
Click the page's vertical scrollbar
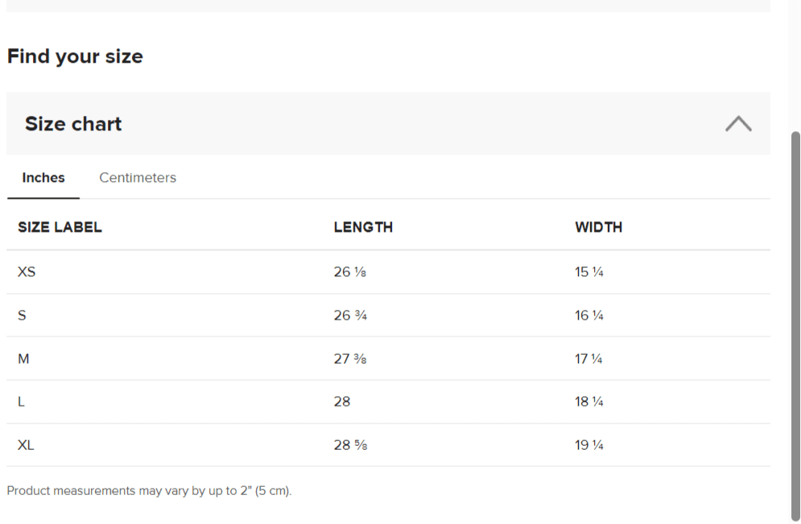tap(795, 322)
